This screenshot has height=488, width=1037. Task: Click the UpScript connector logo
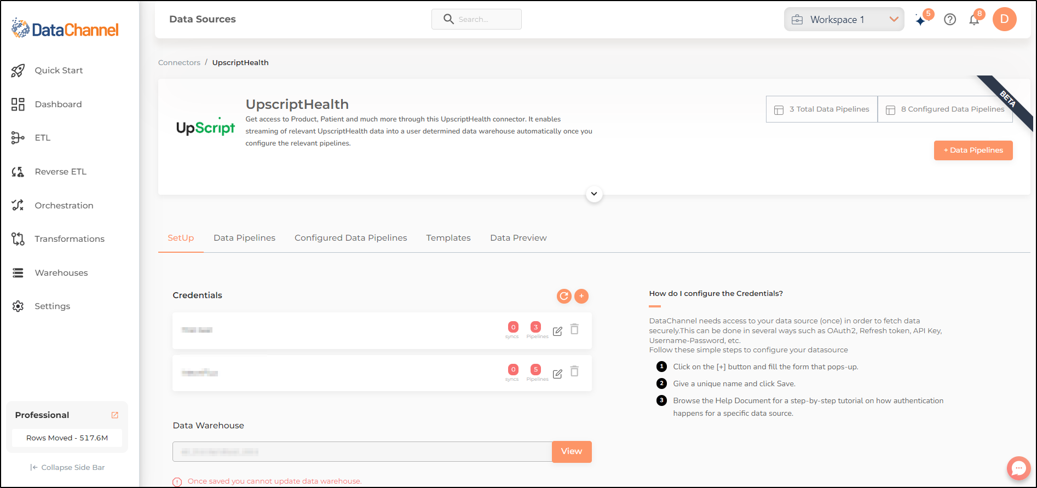tap(205, 127)
